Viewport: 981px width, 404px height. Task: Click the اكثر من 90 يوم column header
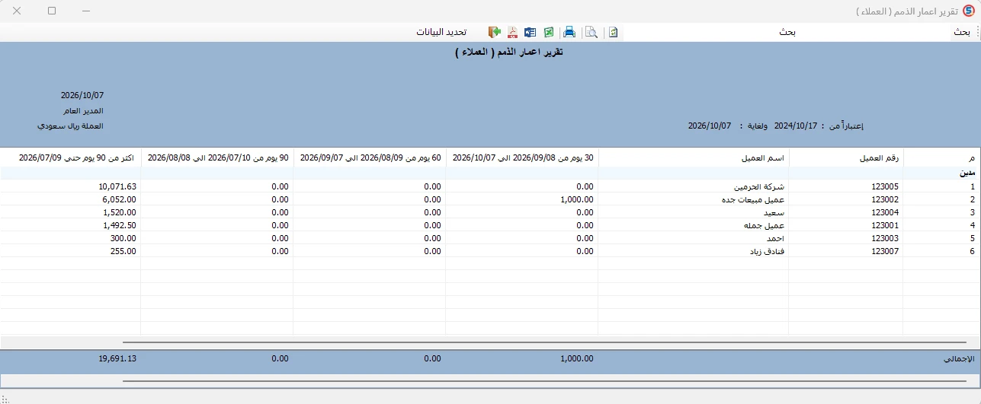pyautogui.click(x=71, y=157)
